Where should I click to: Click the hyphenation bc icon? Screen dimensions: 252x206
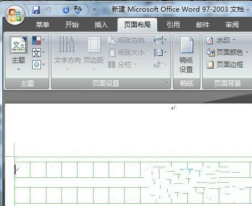point(160,65)
